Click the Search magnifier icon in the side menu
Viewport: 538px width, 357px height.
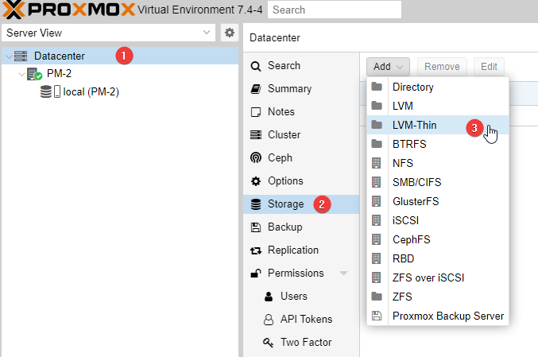[x=256, y=66]
